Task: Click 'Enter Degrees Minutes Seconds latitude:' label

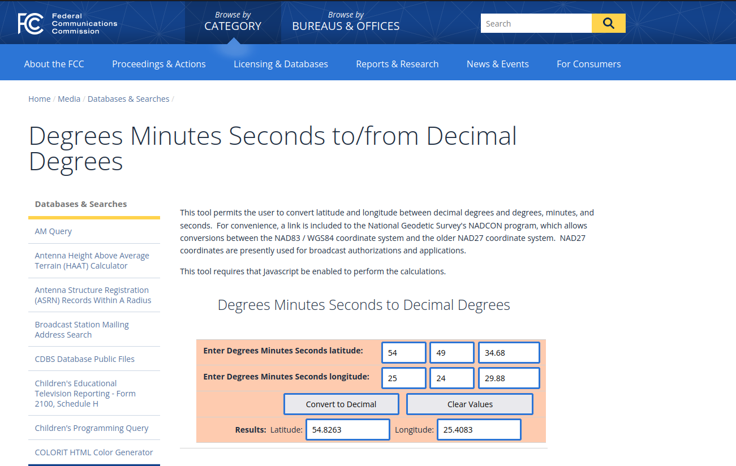Action: tap(283, 351)
